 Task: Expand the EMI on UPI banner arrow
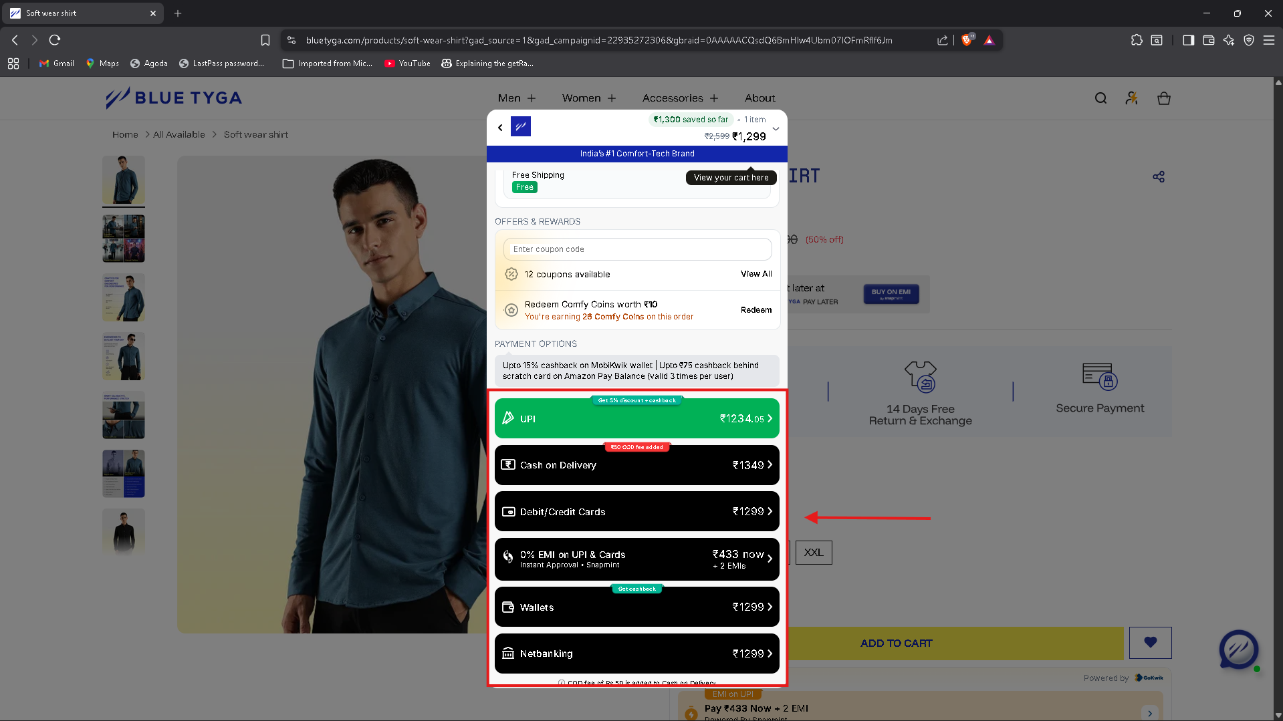[x=1150, y=712]
